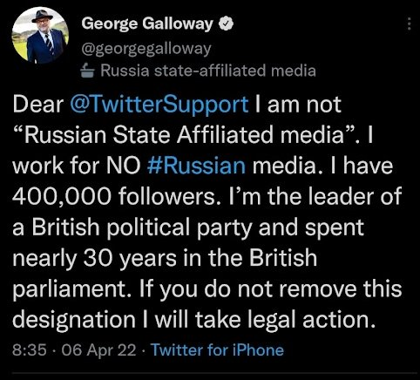Viewport: 420px width, 380px height.
Task: Open the Russia state-affiliated media label
Action: (208, 71)
